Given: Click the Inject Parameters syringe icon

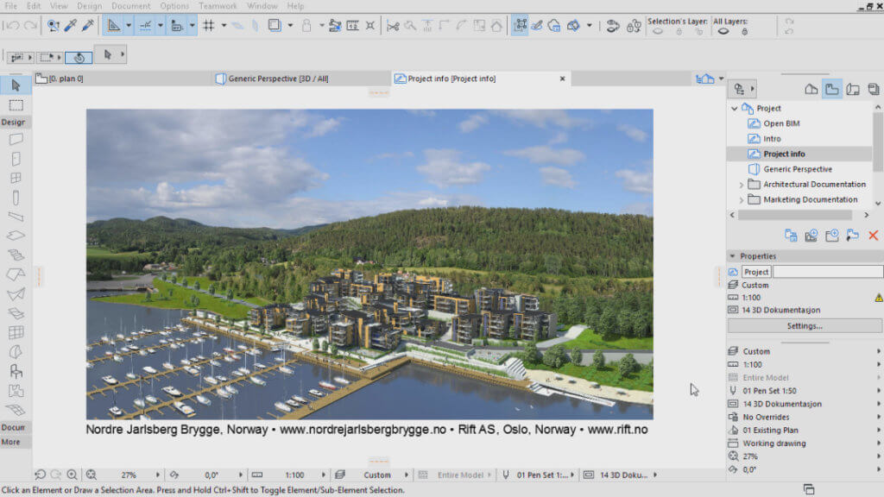Looking at the screenshot, I should point(87,26).
